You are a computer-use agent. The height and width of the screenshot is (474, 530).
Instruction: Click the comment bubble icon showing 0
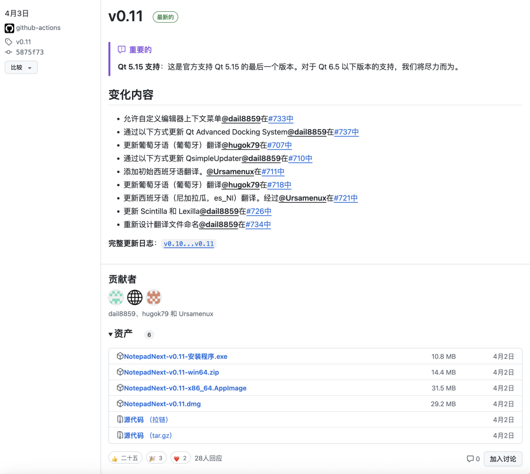[x=470, y=458]
